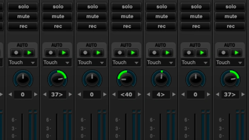The image size is (249, 140).
Task: Solo the first channel panned 37>
Action: click(57, 7)
